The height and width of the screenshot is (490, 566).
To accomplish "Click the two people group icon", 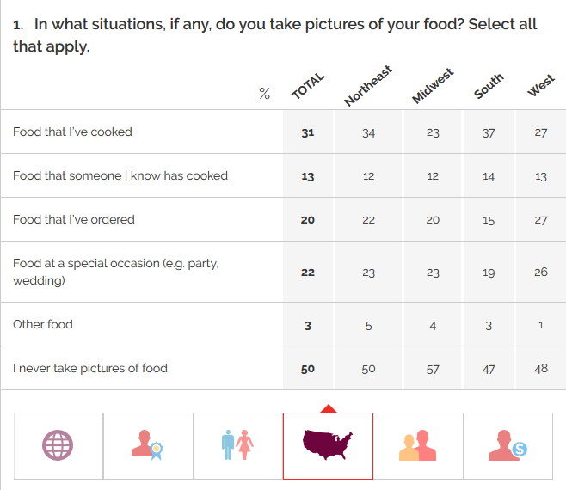I will pos(418,445).
